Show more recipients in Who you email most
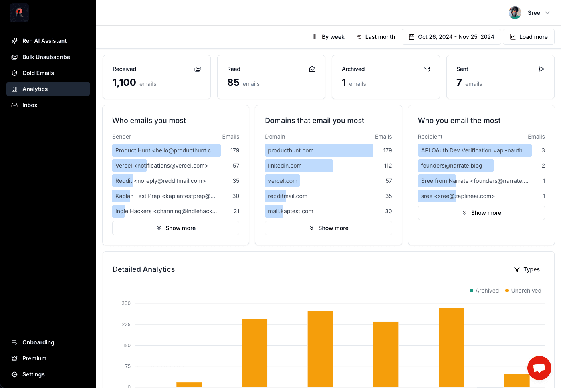This screenshot has width=561, height=388. click(481, 213)
